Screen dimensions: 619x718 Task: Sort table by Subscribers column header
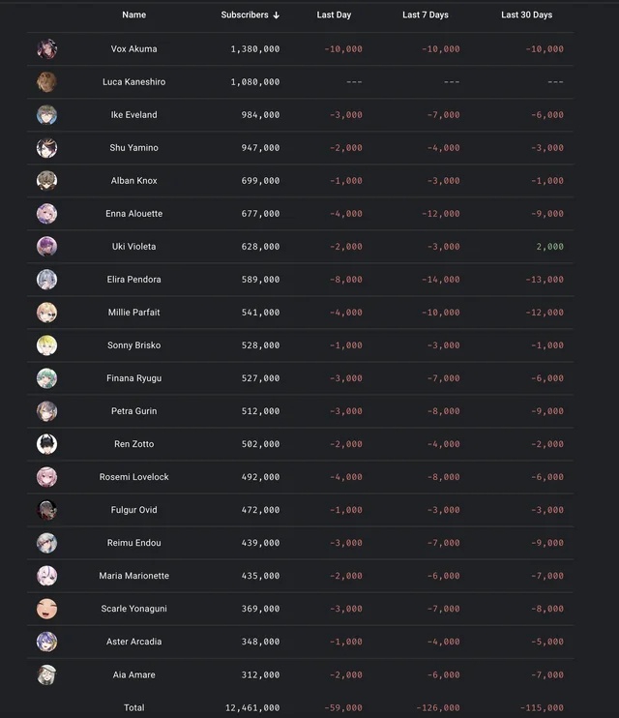245,15
